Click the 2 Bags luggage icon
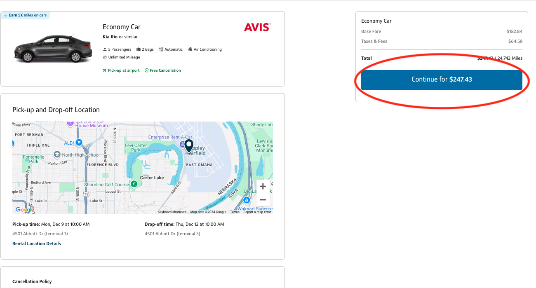The height and width of the screenshot is (288, 536). click(139, 49)
